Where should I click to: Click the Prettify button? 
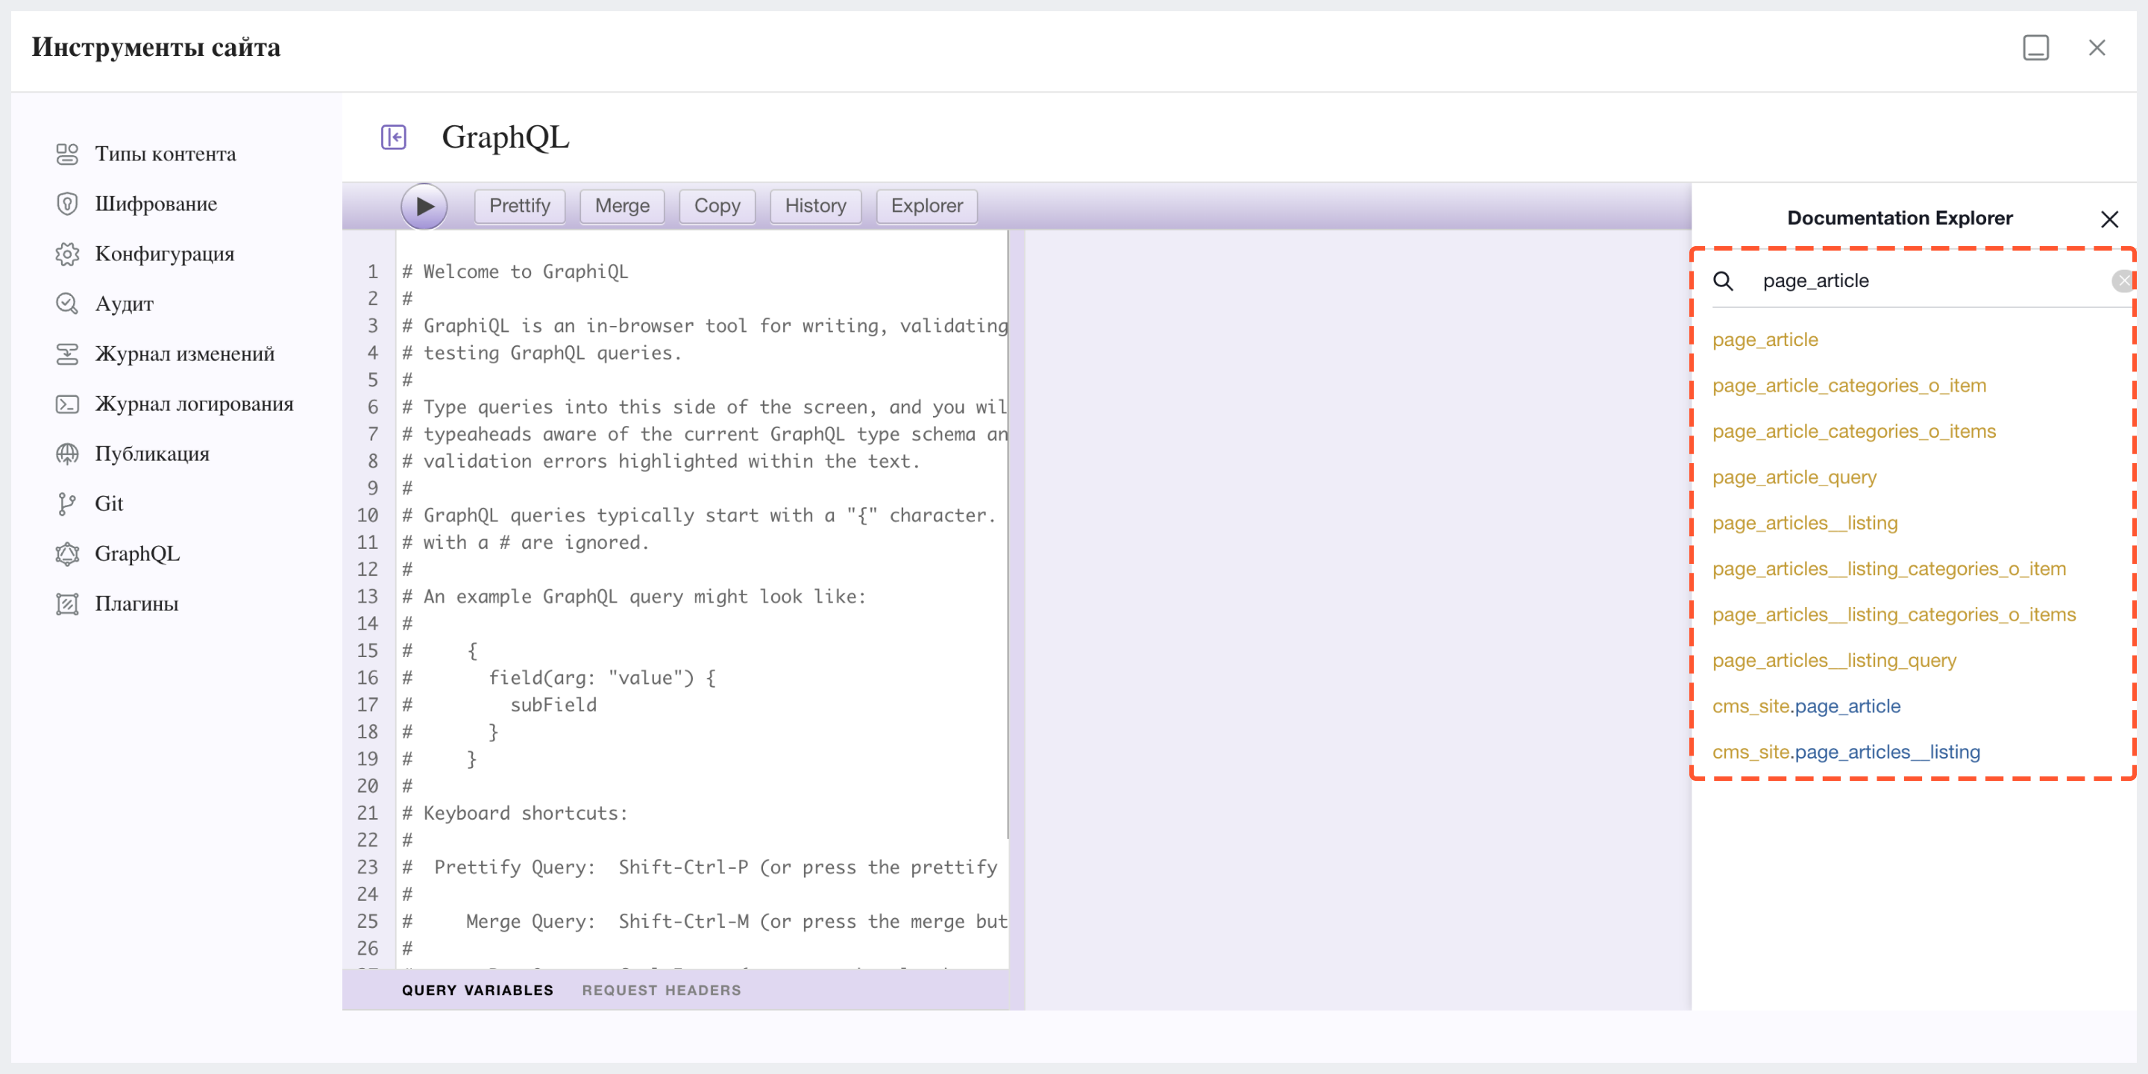(x=520, y=206)
